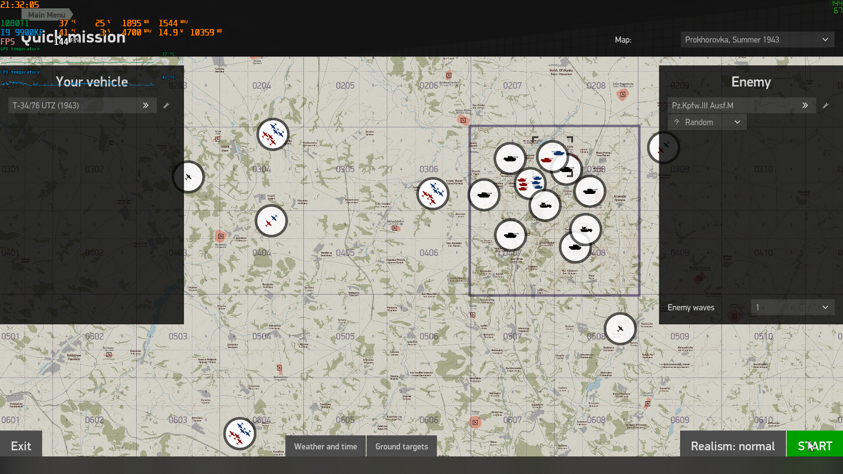Select the air battle marker near grid 0306

(432, 194)
